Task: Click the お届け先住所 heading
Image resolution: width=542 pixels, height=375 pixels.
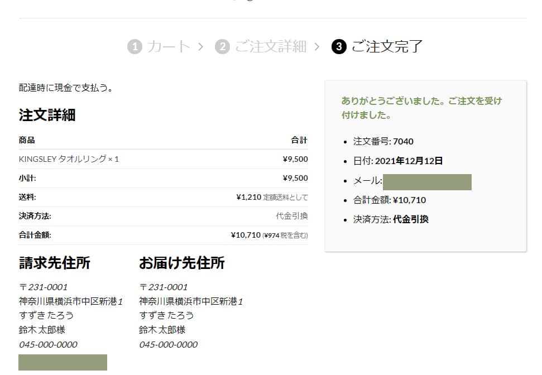Action: pos(181,263)
